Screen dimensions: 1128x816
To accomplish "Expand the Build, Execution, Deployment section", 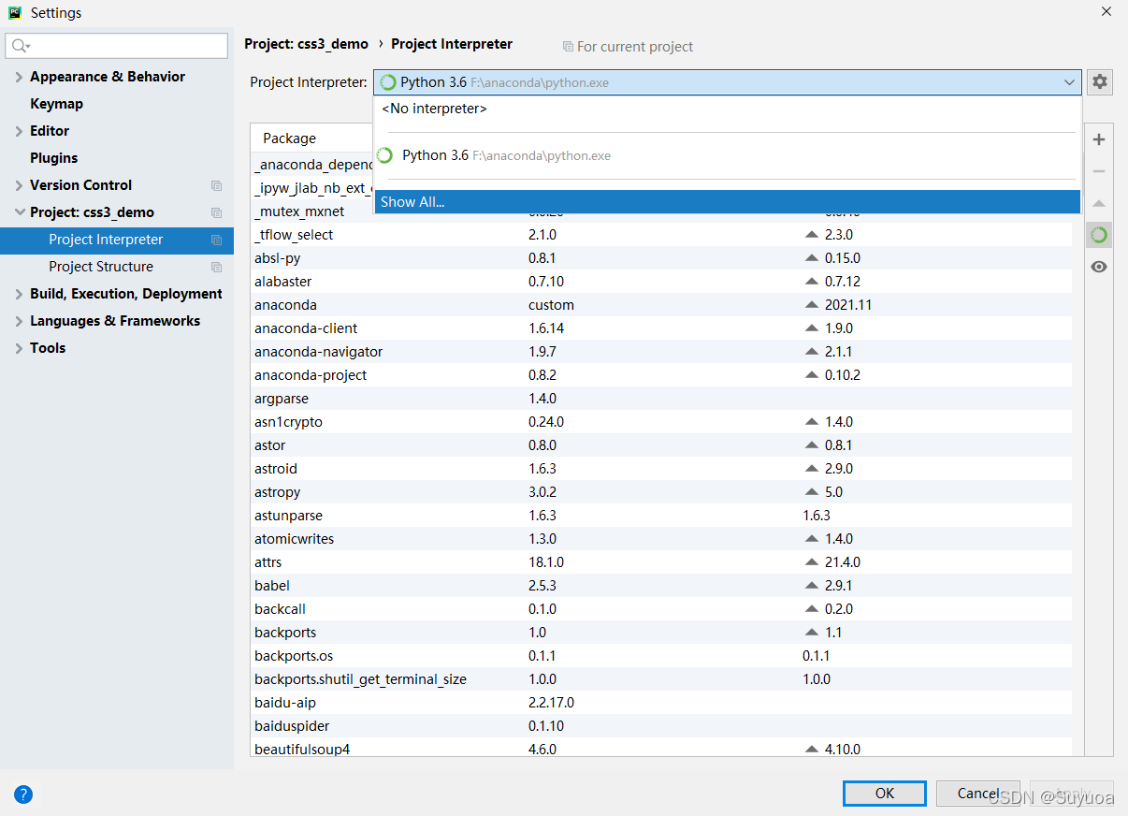I will [20, 294].
